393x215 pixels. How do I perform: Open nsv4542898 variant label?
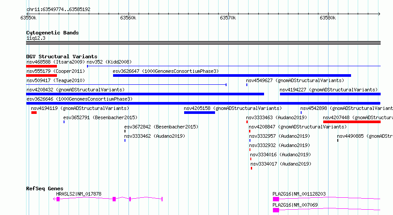[347, 108]
